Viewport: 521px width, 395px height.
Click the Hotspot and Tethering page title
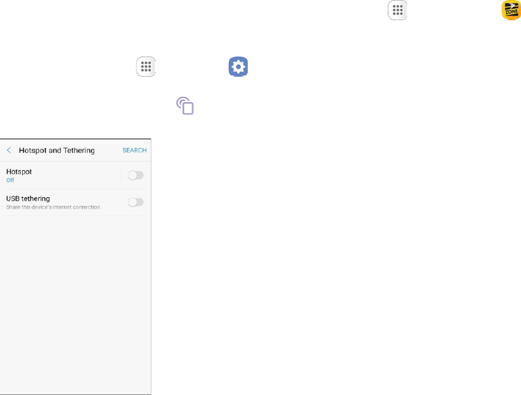[x=57, y=150]
